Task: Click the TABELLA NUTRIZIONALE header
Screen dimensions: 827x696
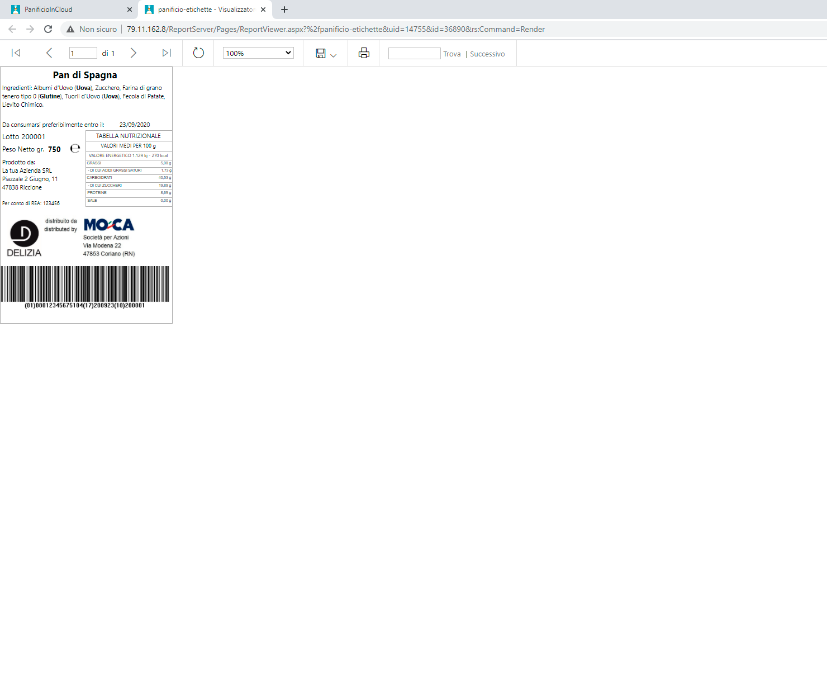Action: click(129, 136)
